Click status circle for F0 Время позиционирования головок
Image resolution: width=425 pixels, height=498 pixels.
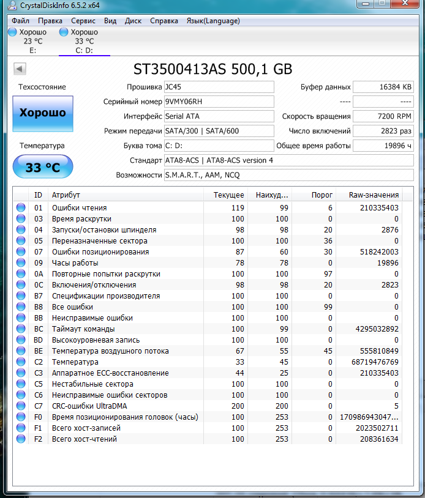click(x=21, y=417)
